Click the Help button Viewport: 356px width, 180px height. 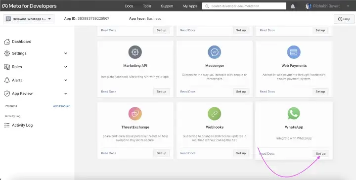[x=344, y=19]
